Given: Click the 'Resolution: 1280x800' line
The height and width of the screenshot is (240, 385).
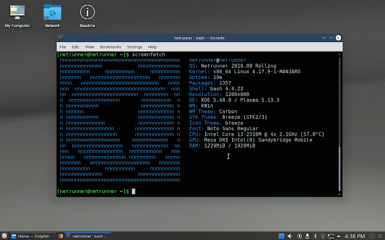Looking at the screenshot, I should (x=219, y=94).
